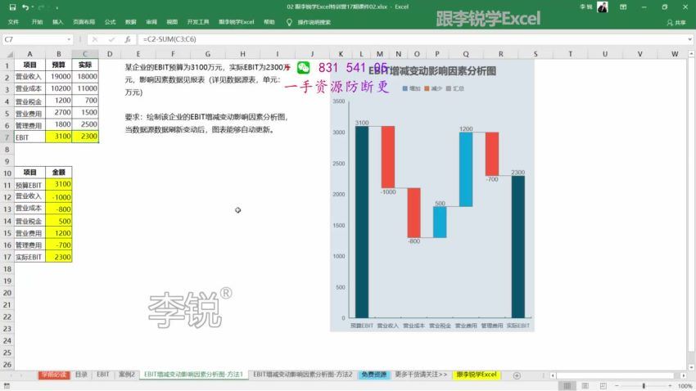
Task: Open the Undo history dropdown arrow
Action: tap(34, 7)
